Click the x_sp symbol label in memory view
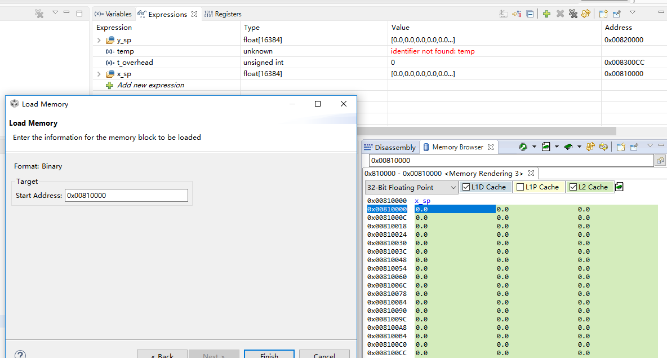This screenshot has height=358, width=667. coord(423,201)
